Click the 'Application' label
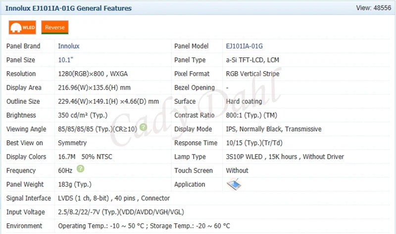Image resolution: width=396 pixels, height=234 pixels. click(x=190, y=184)
